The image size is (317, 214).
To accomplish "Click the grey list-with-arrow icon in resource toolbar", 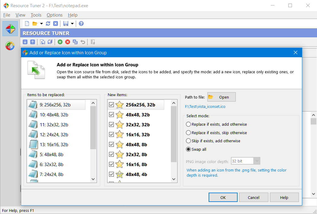I will (x=93, y=42).
